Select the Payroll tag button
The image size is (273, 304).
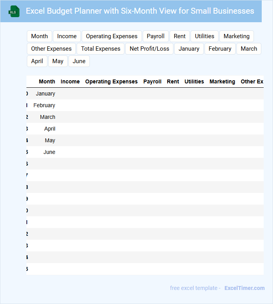[156, 36]
